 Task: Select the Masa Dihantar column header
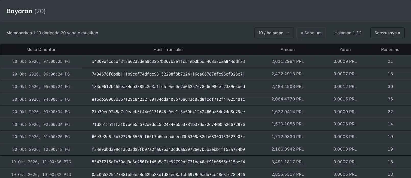tap(41, 50)
